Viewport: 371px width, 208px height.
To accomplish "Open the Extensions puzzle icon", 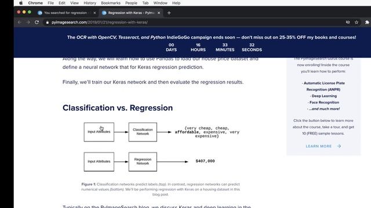I will pyautogui.click(x=367, y=22).
